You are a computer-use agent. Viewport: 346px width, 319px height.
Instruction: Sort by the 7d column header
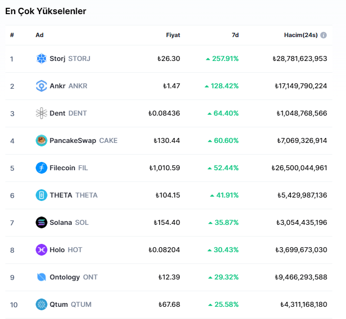(235, 35)
